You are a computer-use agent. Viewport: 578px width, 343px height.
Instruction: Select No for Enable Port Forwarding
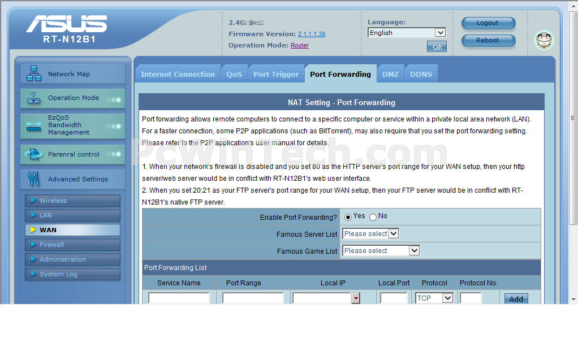[x=373, y=217]
